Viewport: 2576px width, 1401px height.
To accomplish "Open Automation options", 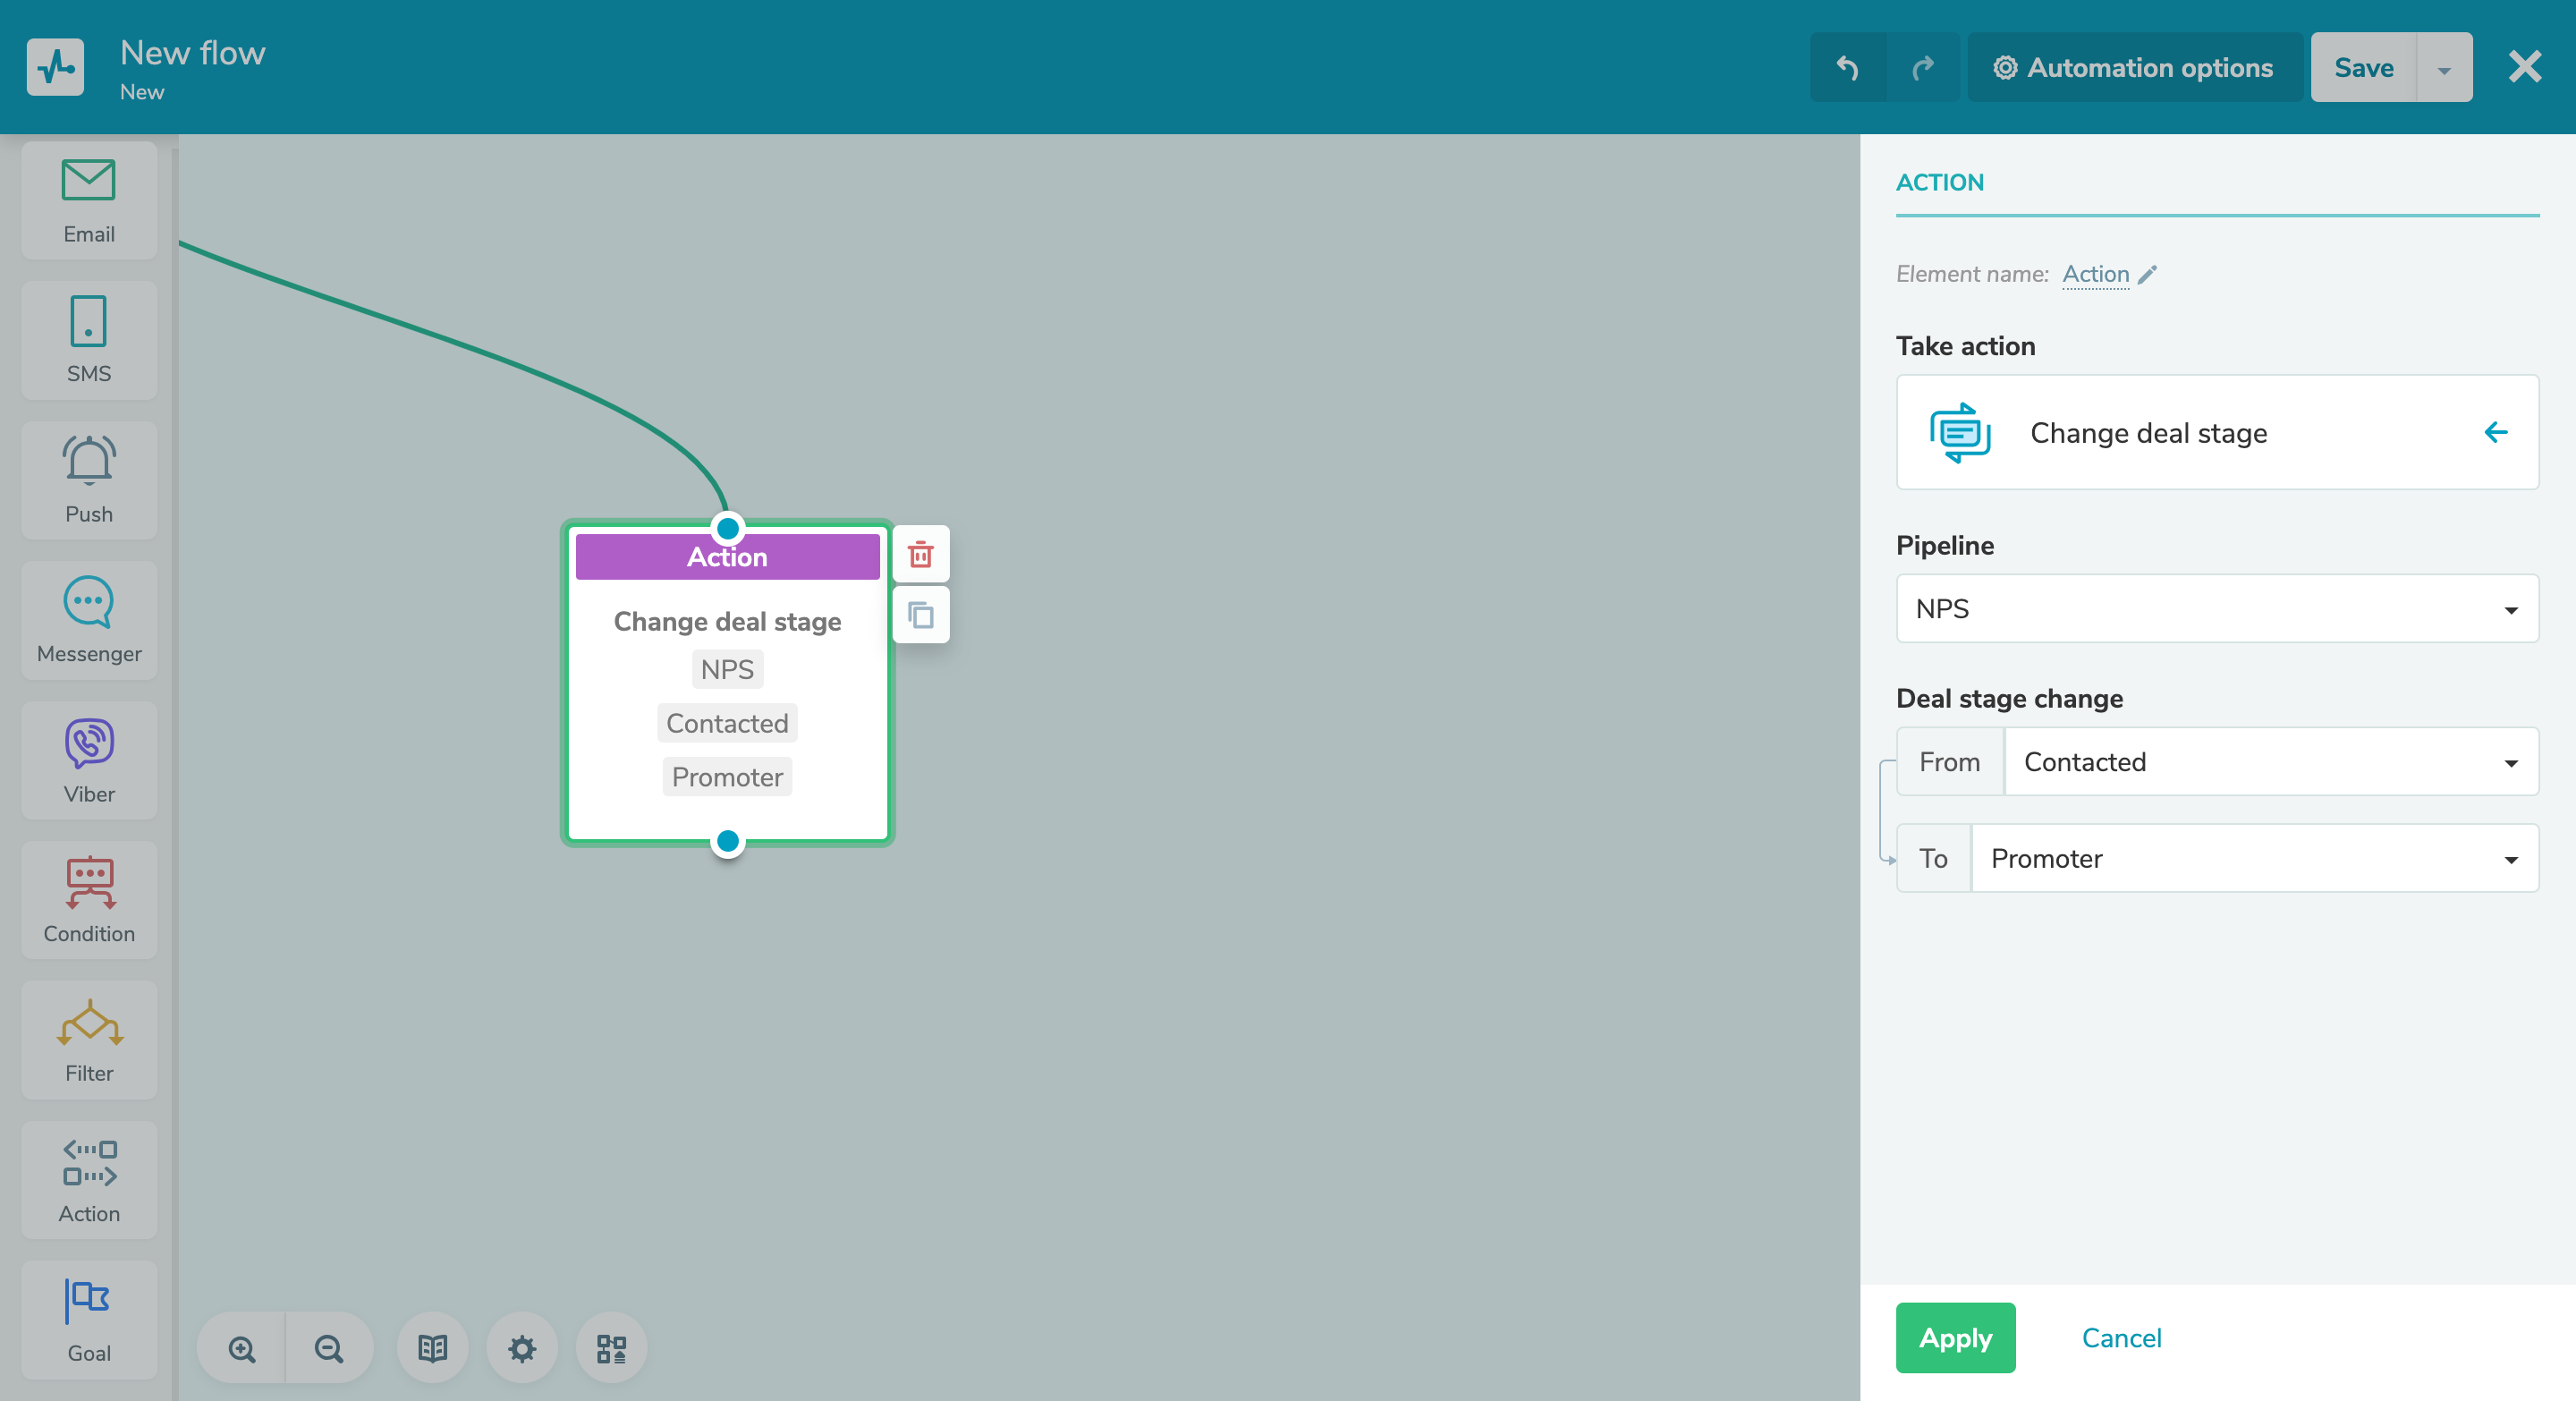I will click(2134, 67).
